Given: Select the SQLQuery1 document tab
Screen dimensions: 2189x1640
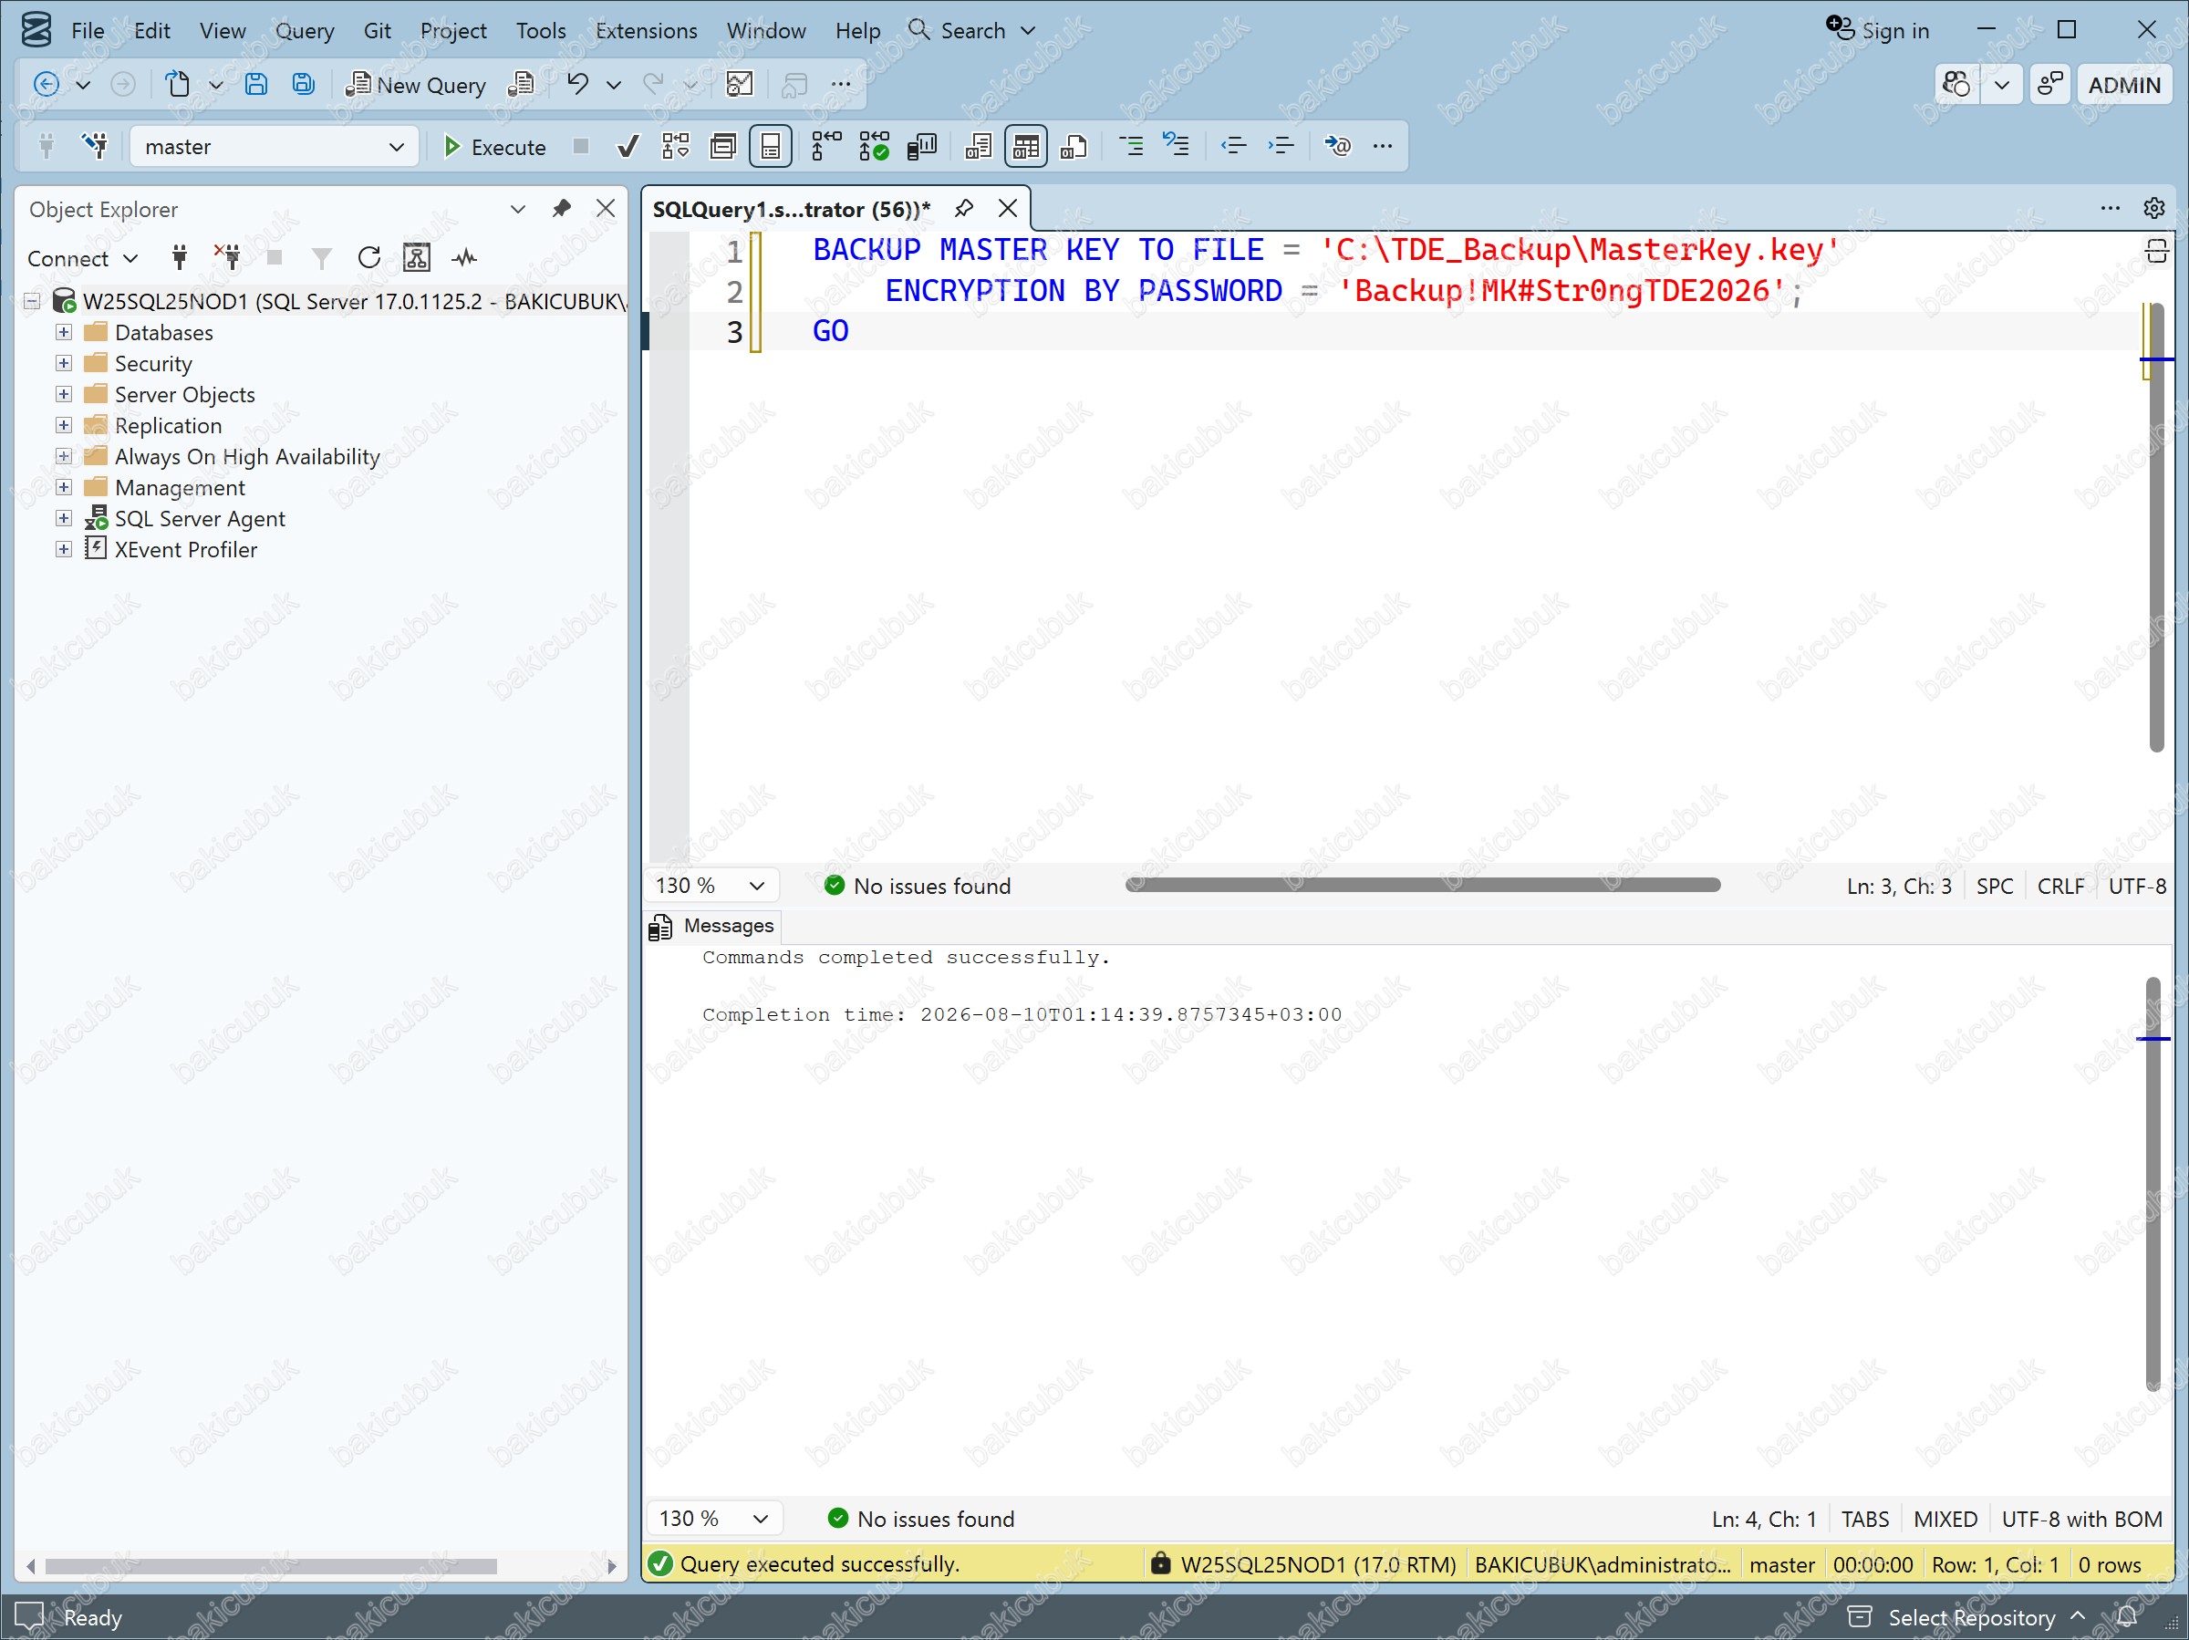Looking at the screenshot, I should pyautogui.click(x=792, y=209).
